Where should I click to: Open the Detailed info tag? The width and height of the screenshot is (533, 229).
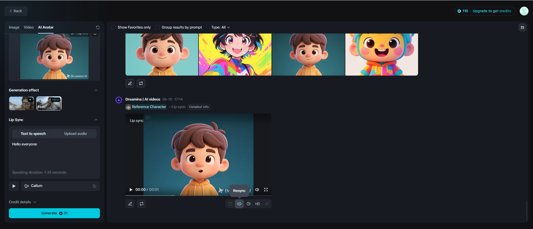[x=199, y=107]
